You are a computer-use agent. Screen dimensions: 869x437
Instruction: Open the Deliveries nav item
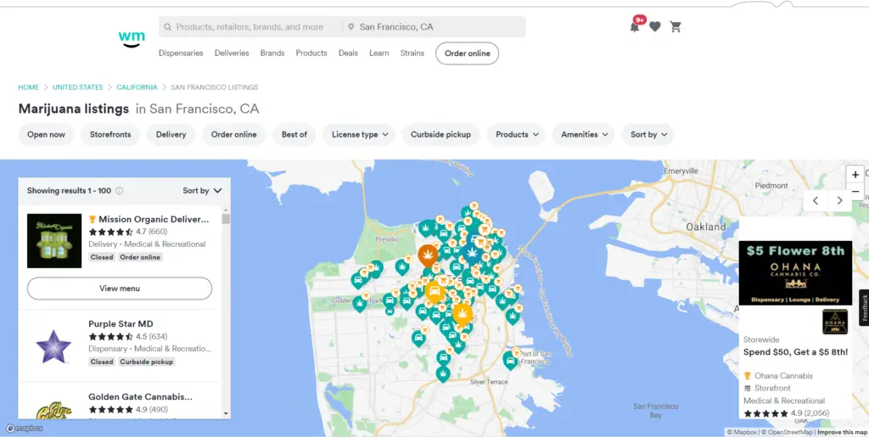(232, 53)
